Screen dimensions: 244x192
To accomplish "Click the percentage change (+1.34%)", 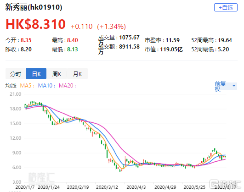I will [x=111, y=27].
